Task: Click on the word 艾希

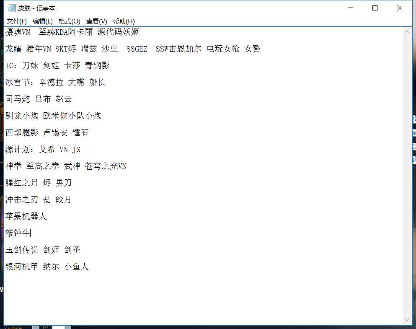Action: coord(47,149)
